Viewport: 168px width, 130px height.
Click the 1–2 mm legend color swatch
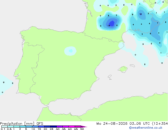(17, 127)
